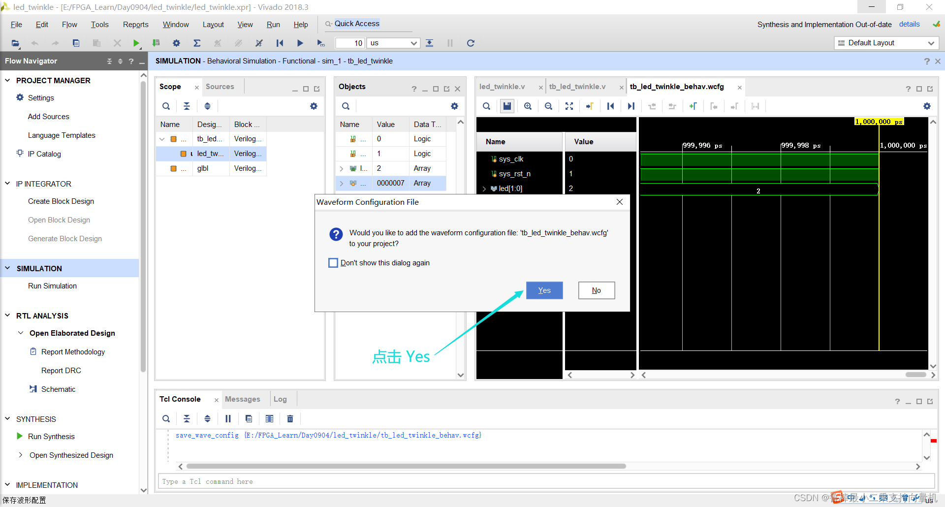Click the Run All simulation play icon
This screenshot has width=945, height=507.
300,43
